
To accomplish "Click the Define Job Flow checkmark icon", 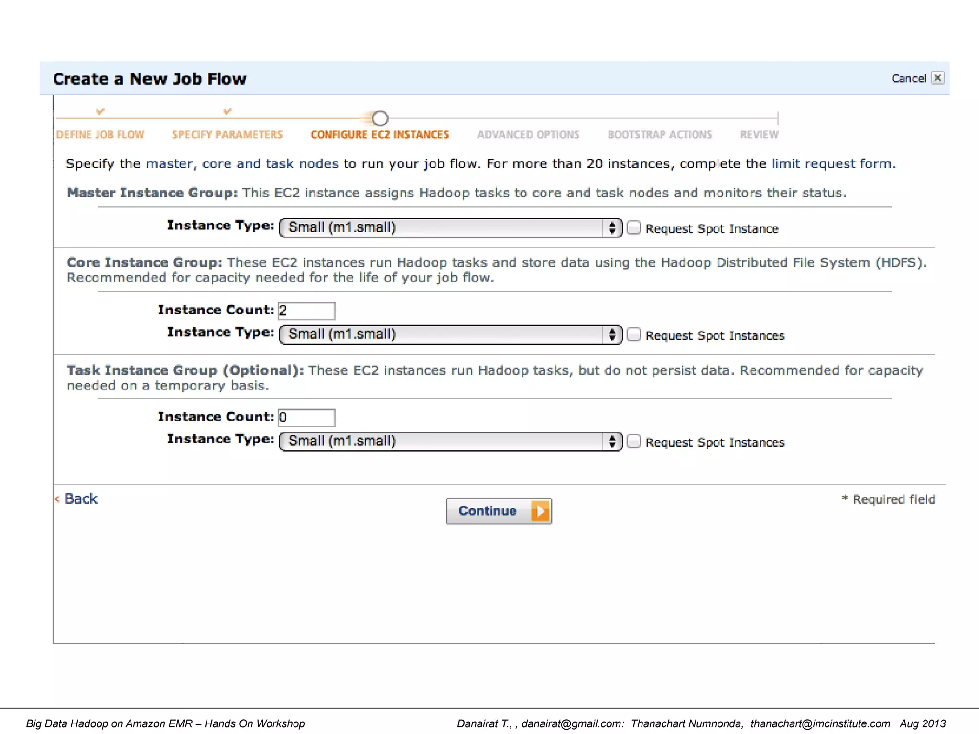I will 100,111.
